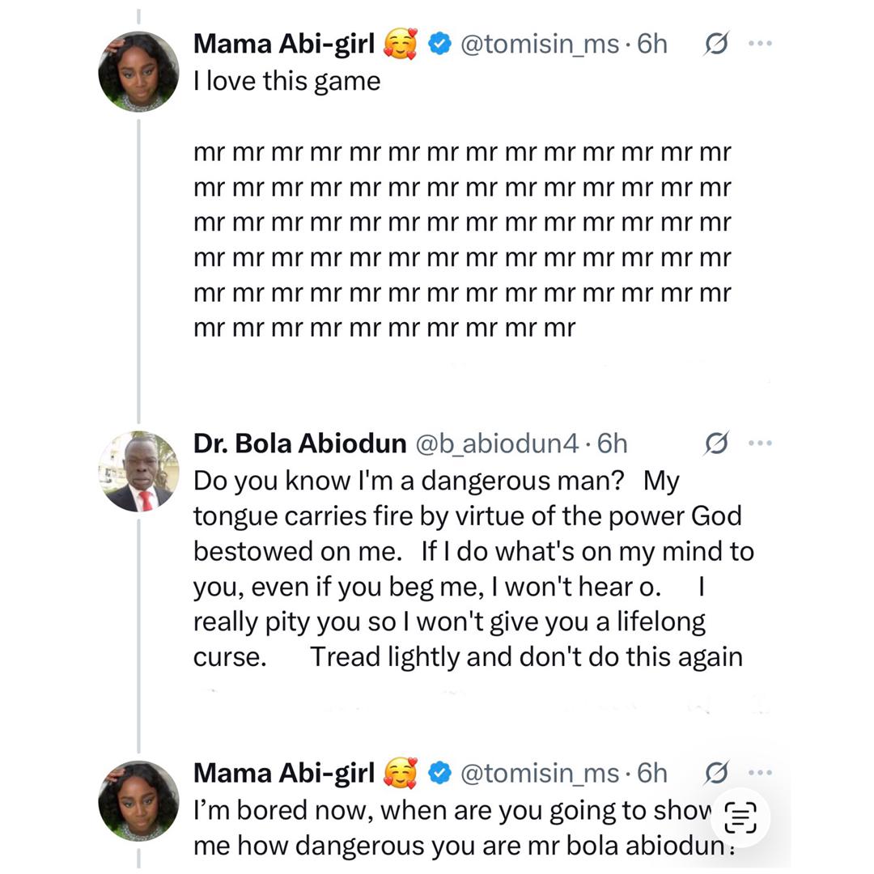Click the Mama Abi-girl name on the bottom tweet
This screenshot has height=874, width=874.
point(283,774)
